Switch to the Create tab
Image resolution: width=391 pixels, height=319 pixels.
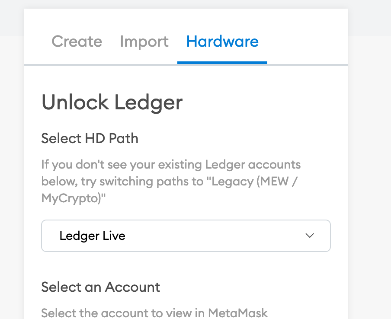[77, 41]
